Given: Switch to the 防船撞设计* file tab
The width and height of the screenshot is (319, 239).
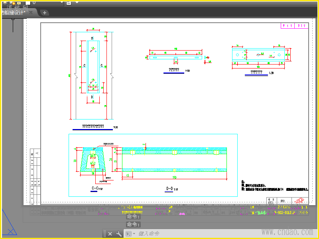Looking at the screenshot, I should [14, 13].
